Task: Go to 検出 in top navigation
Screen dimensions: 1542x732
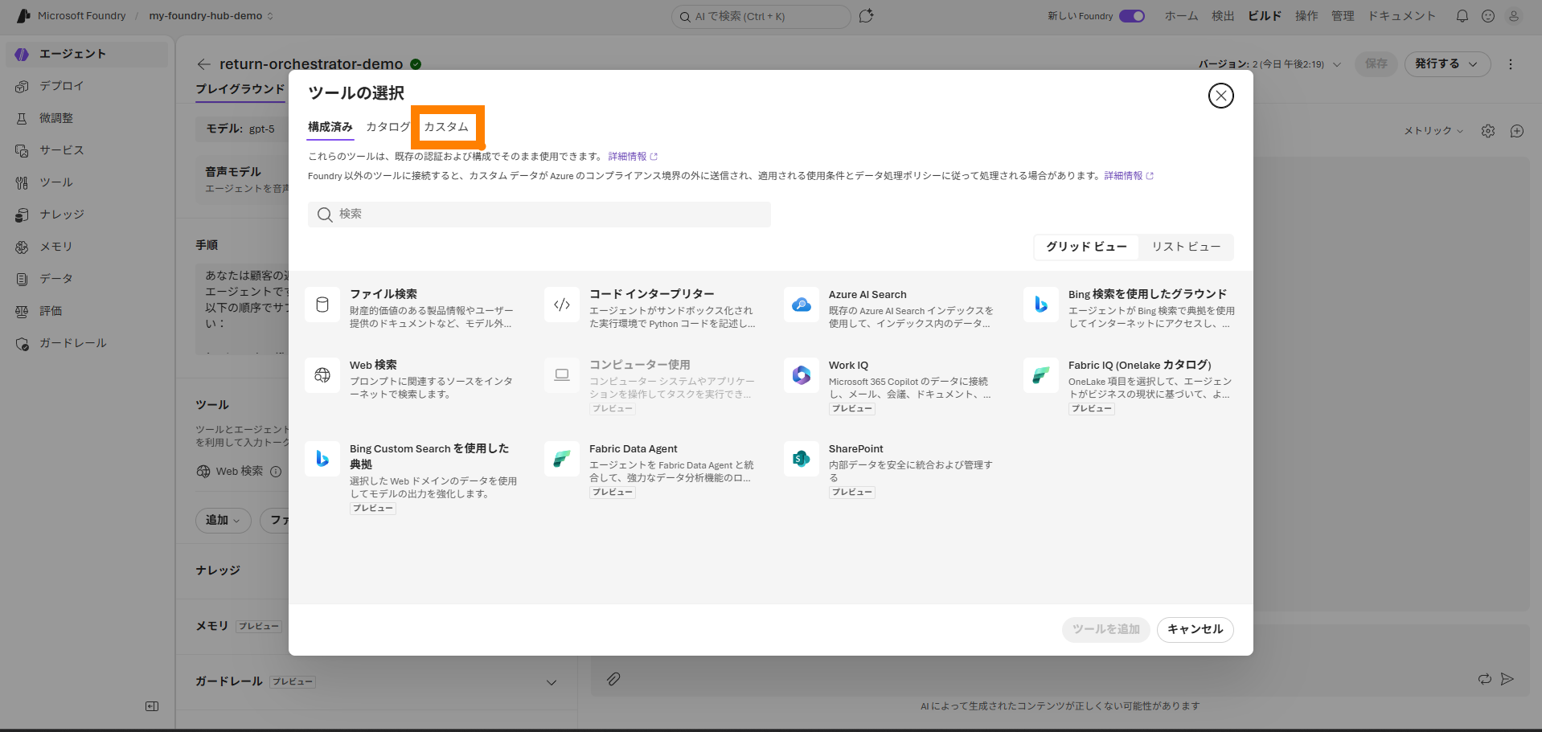Action: [x=1223, y=16]
